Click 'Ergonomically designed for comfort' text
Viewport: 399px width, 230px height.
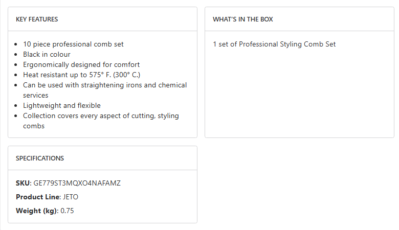81,65
